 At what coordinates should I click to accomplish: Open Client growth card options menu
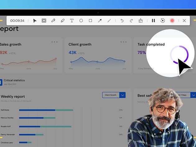(x=124, y=42)
